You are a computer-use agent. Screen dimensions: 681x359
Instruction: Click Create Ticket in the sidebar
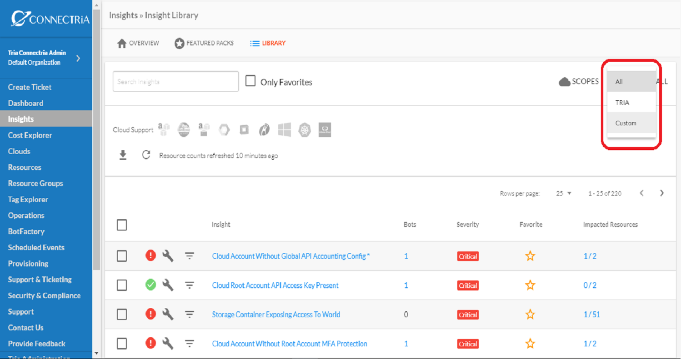pos(30,87)
